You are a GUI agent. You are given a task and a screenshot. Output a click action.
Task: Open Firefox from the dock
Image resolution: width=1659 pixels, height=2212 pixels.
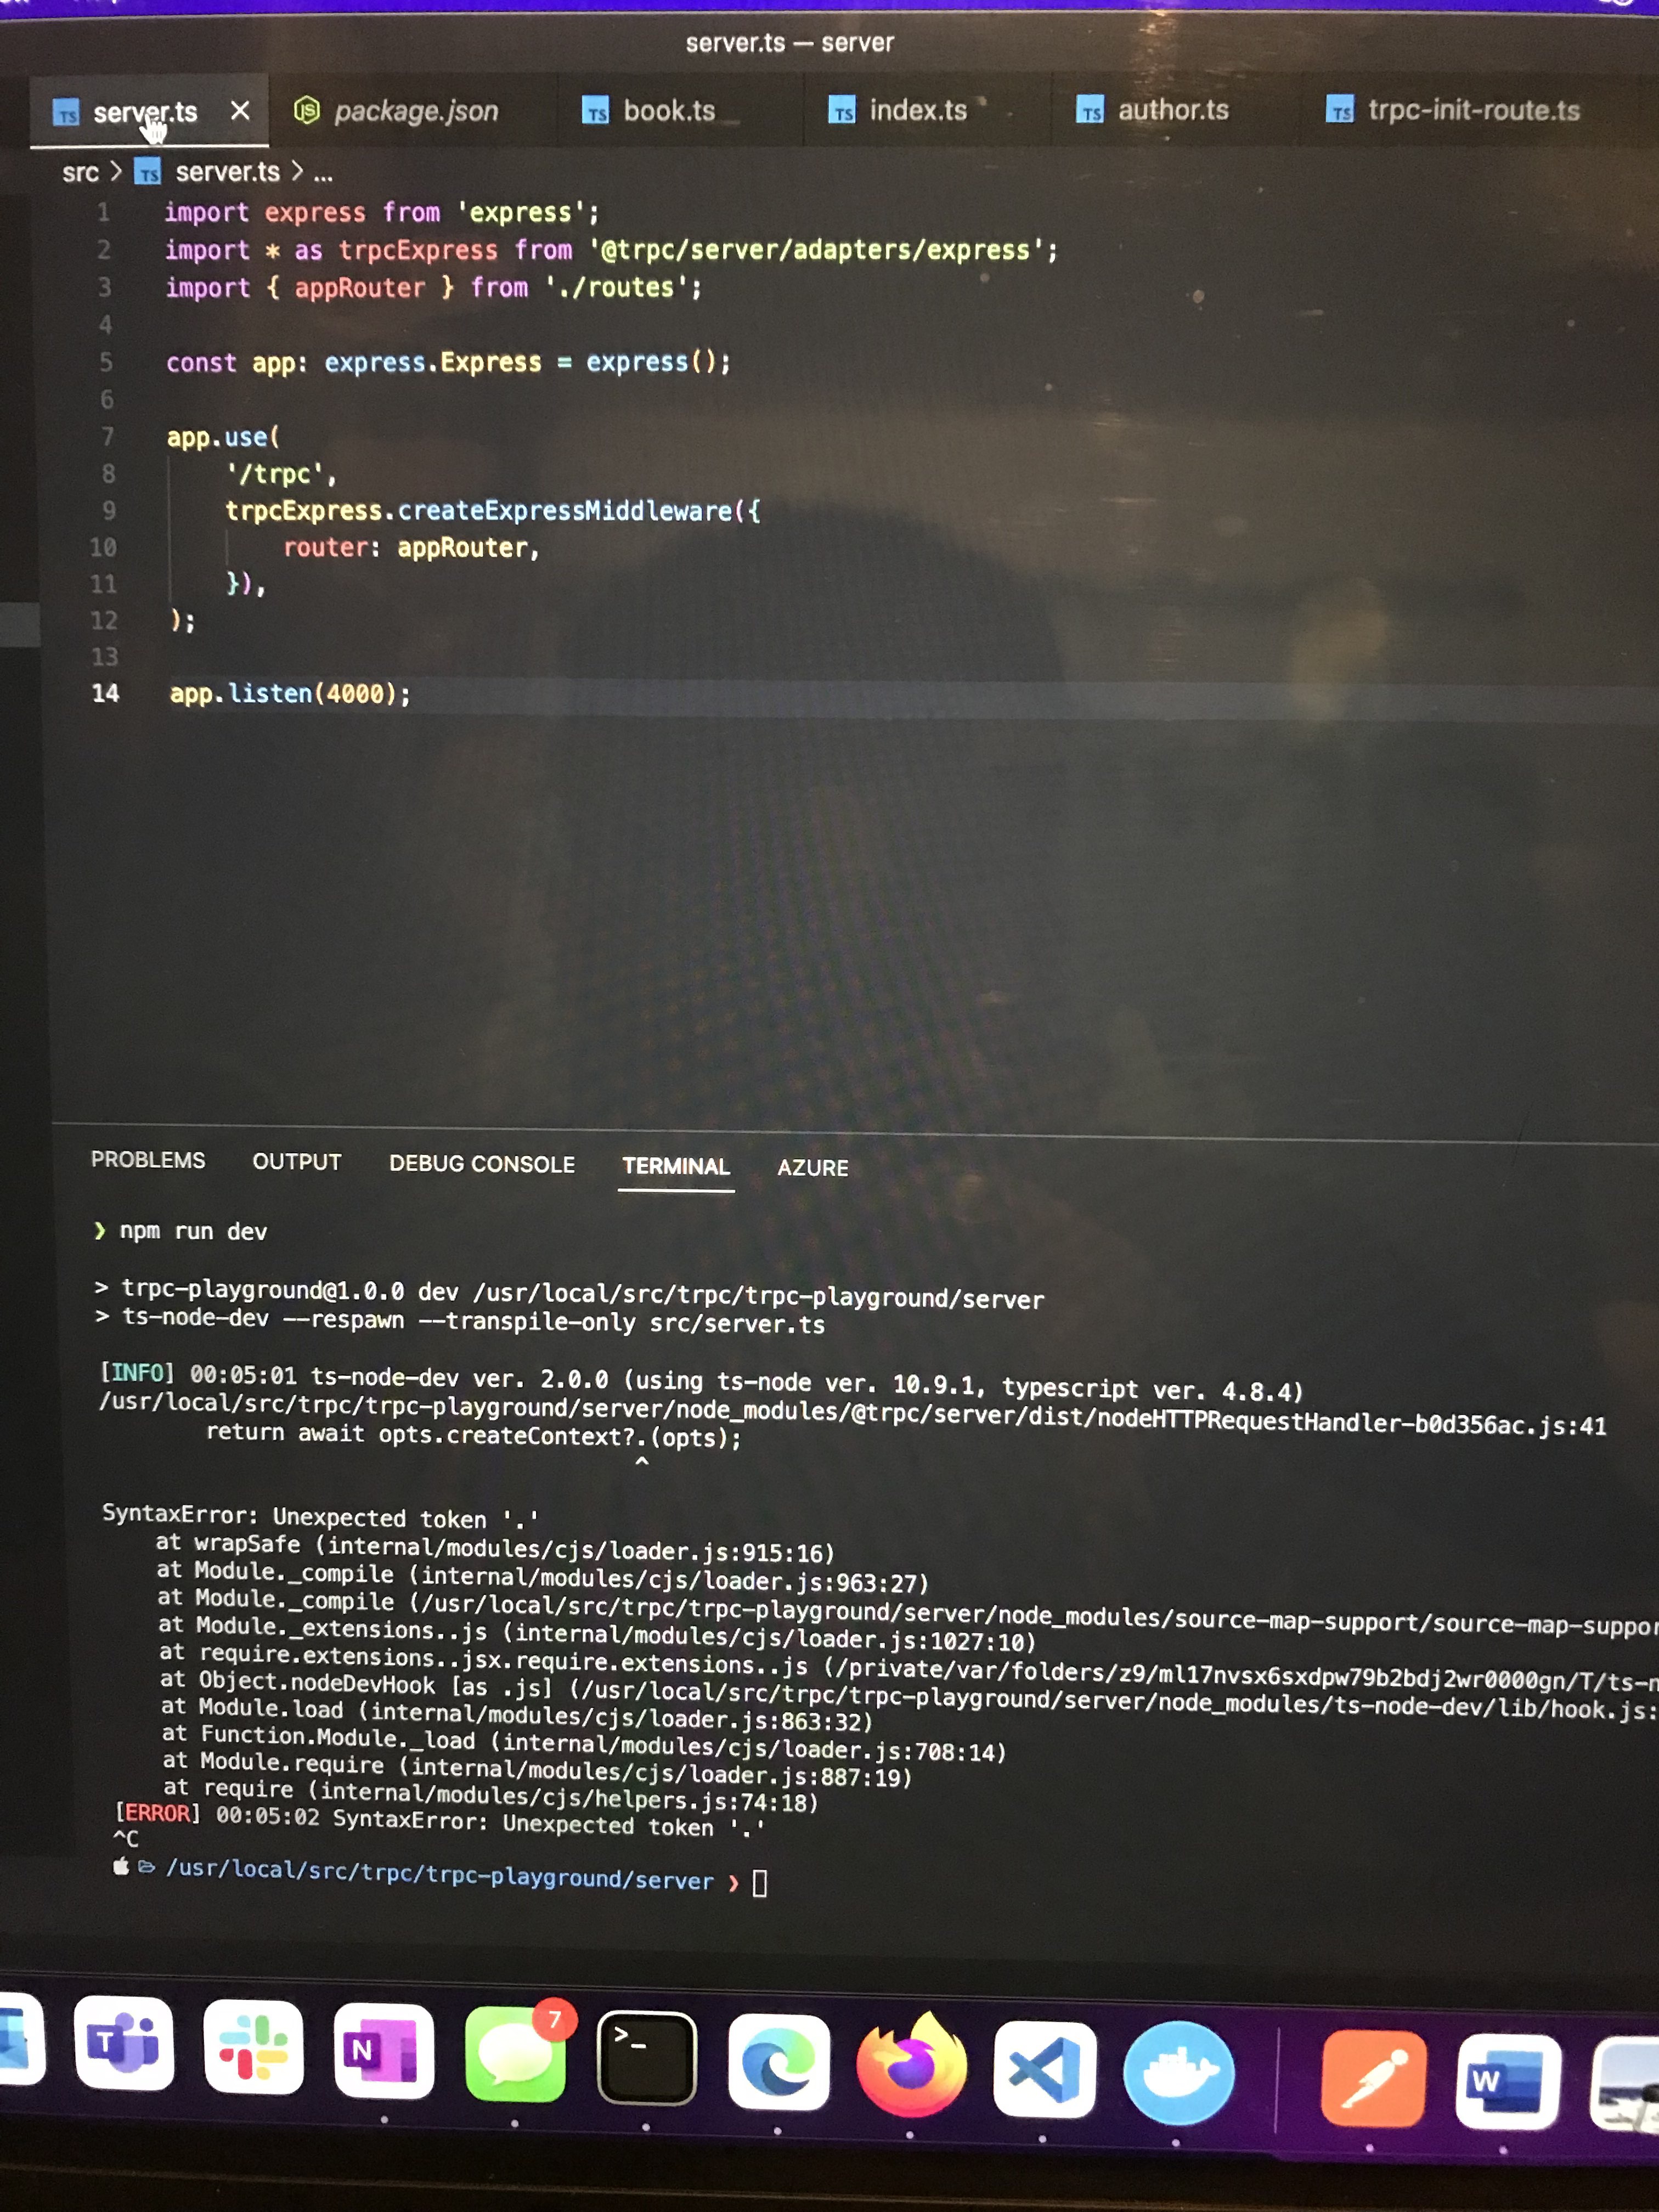coord(911,2066)
